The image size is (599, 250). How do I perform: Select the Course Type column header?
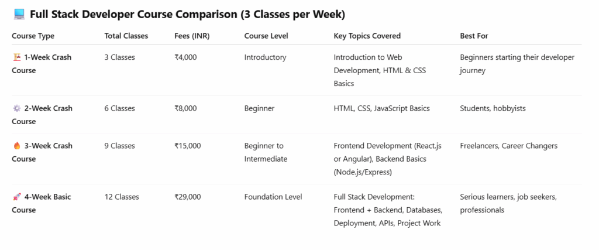33,36
